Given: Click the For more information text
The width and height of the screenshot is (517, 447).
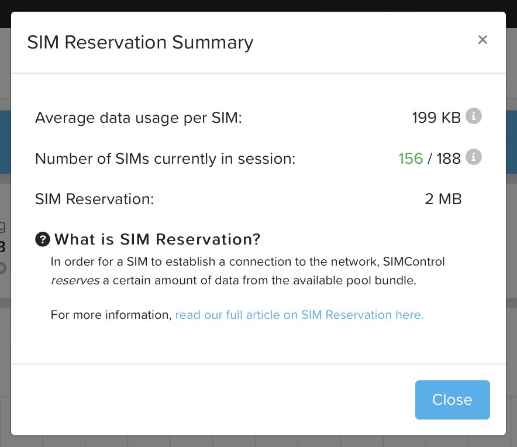Looking at the screenshot, I should click(x=111, y=315).
